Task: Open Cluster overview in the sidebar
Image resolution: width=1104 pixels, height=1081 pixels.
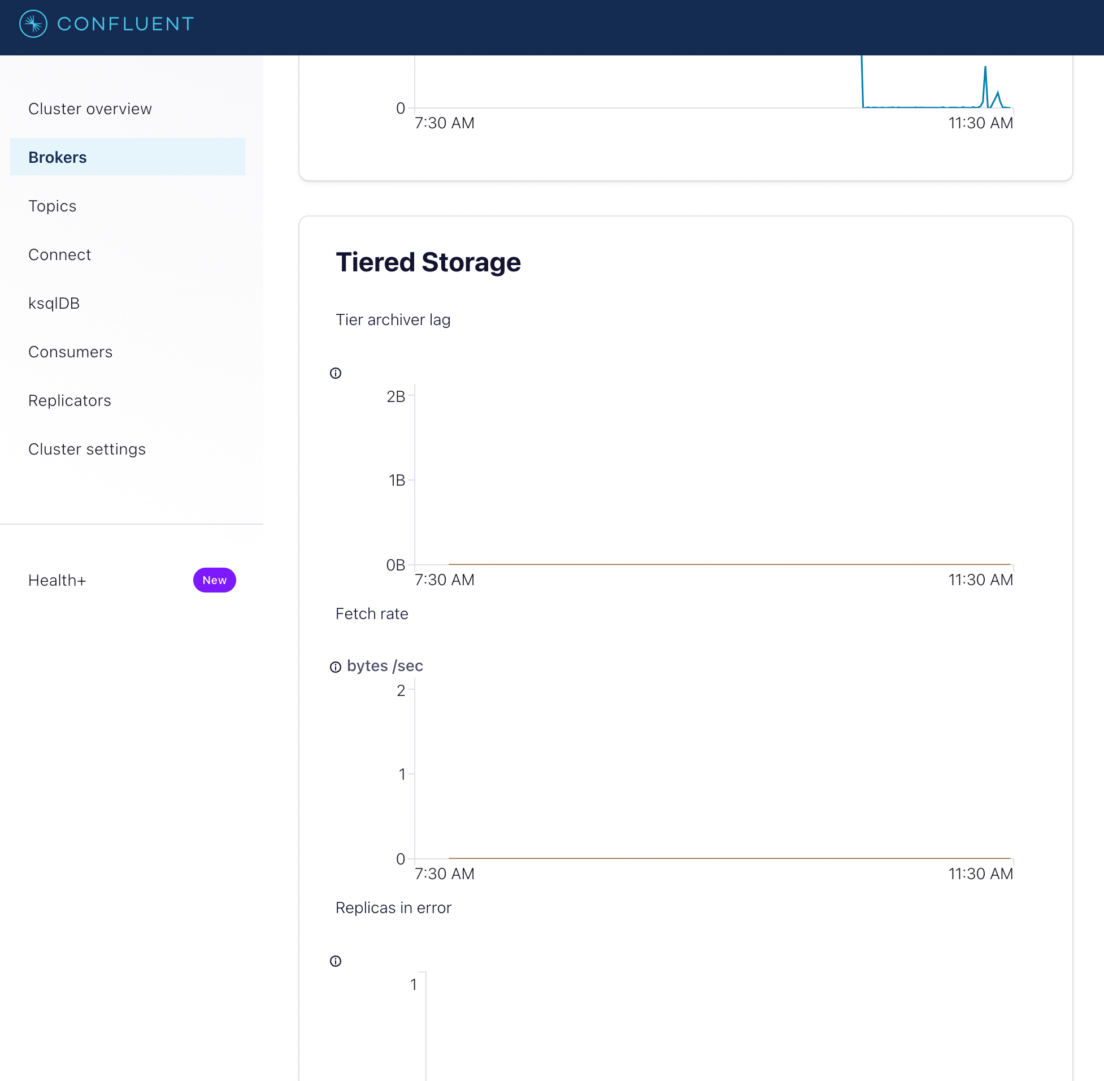Action: (90, 109)
